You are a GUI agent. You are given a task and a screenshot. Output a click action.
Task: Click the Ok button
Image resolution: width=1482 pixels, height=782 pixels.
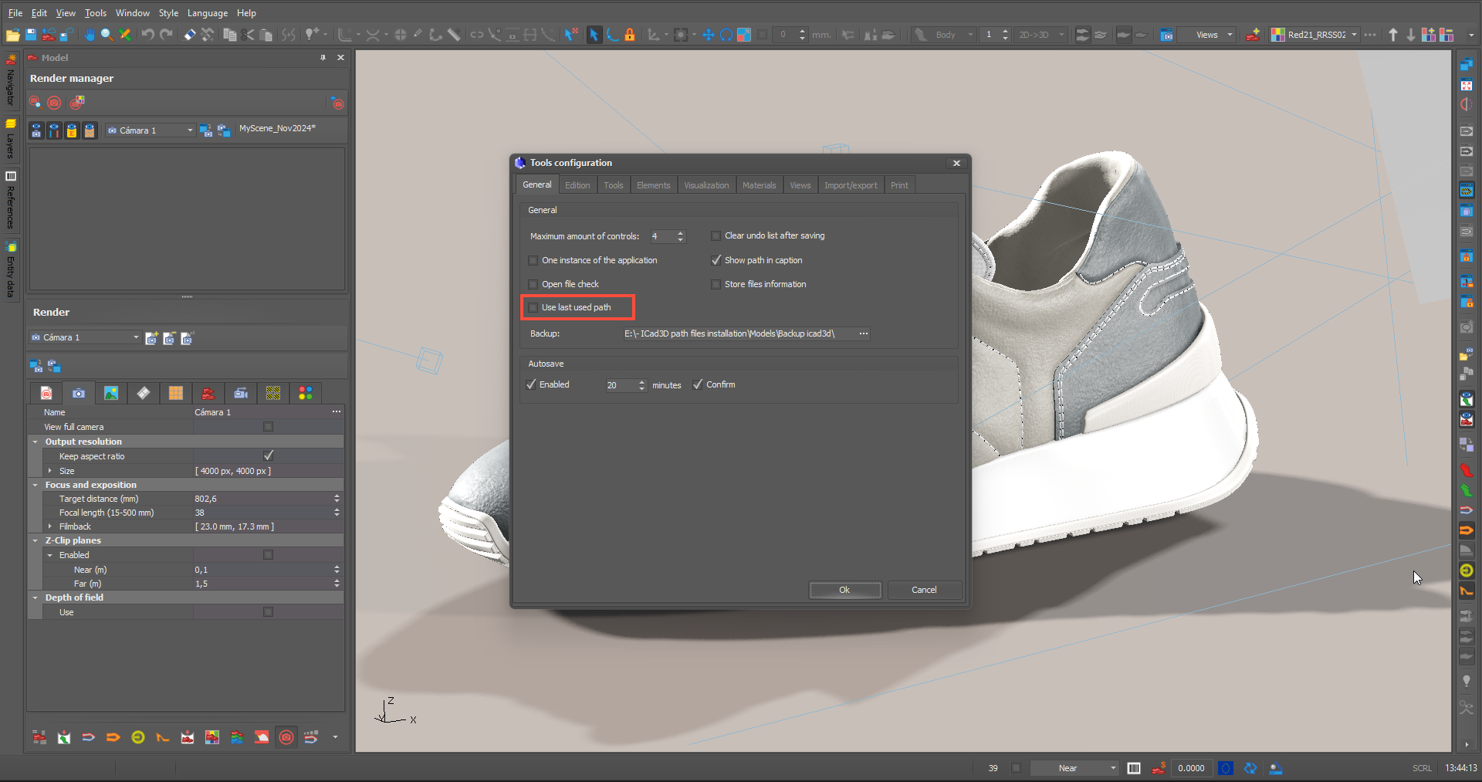844,590
